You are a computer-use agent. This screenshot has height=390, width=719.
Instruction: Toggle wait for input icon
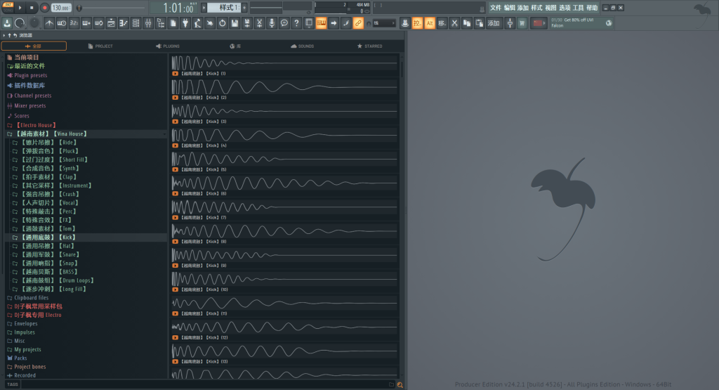point(62,23)
